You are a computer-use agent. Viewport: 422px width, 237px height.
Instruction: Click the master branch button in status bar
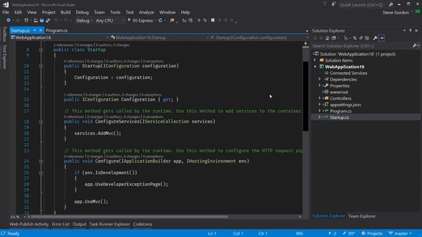click(x=400, y=234)
